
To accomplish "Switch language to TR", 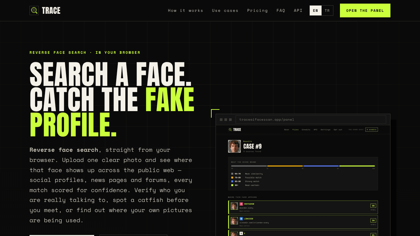I will tap(327, 10).
